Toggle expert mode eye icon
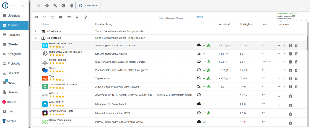 47,5
